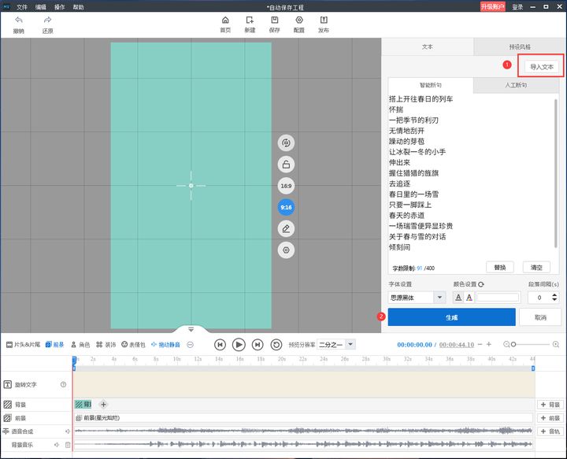
Task: Click the 导入文本 button
Action: tap(542, 66)
